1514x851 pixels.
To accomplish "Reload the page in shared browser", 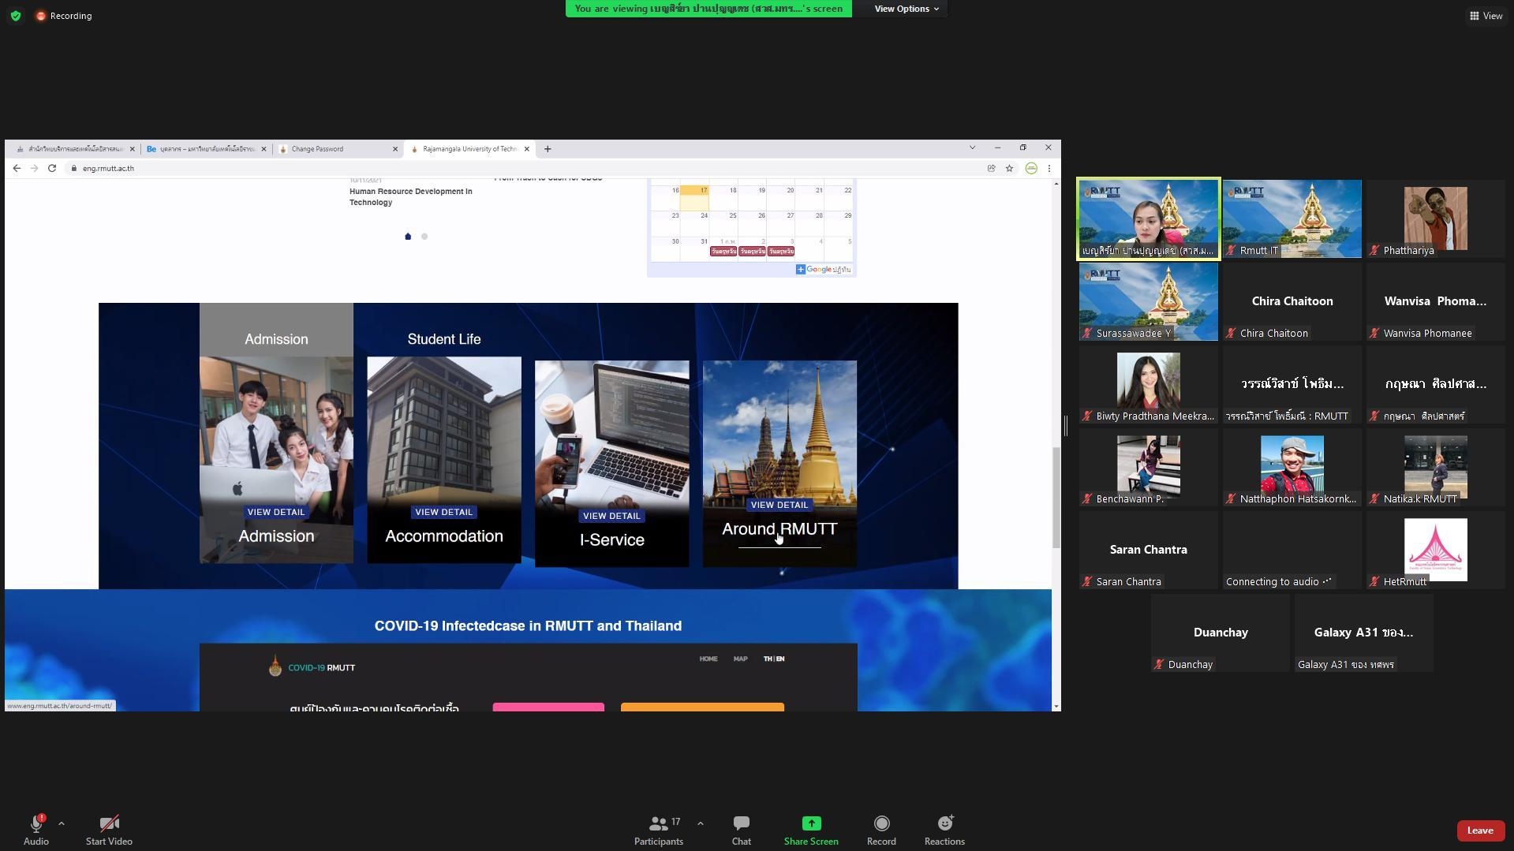I will (52, 168).
